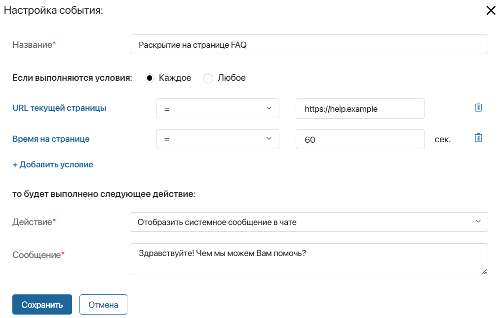Click the 60 seconds value field
The image size is (502, 318).
pos(360,139)
